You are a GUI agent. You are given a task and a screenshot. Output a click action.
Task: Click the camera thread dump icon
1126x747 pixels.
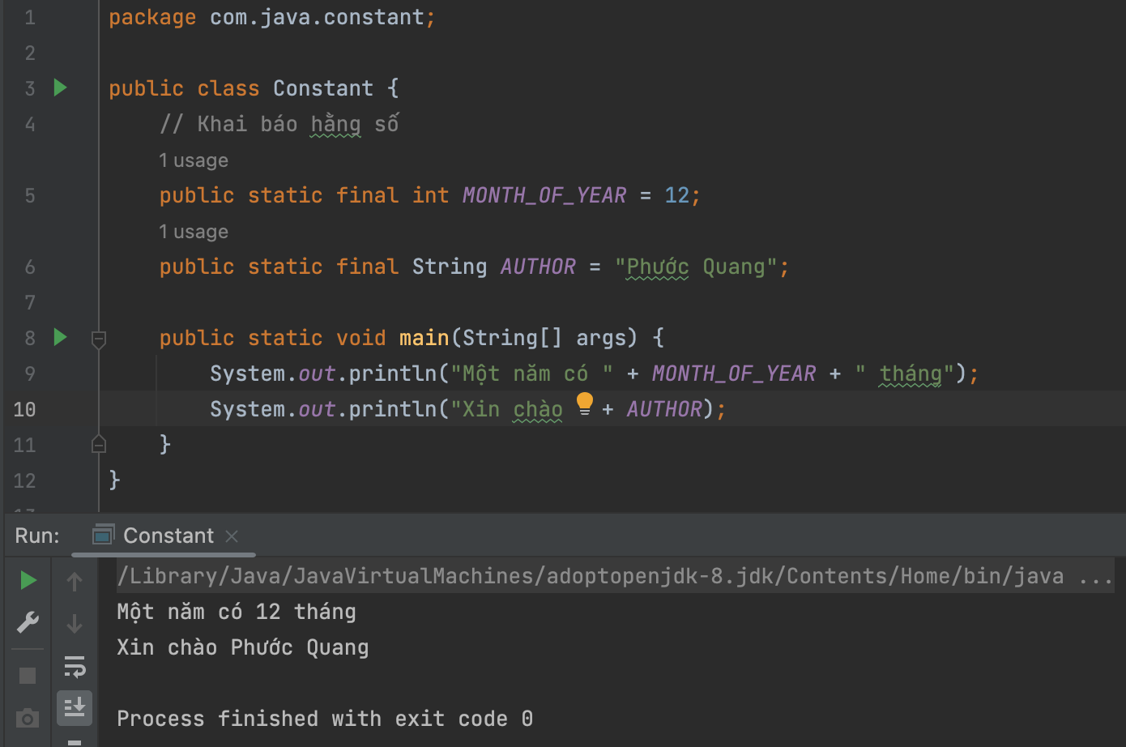click(28, 718)
